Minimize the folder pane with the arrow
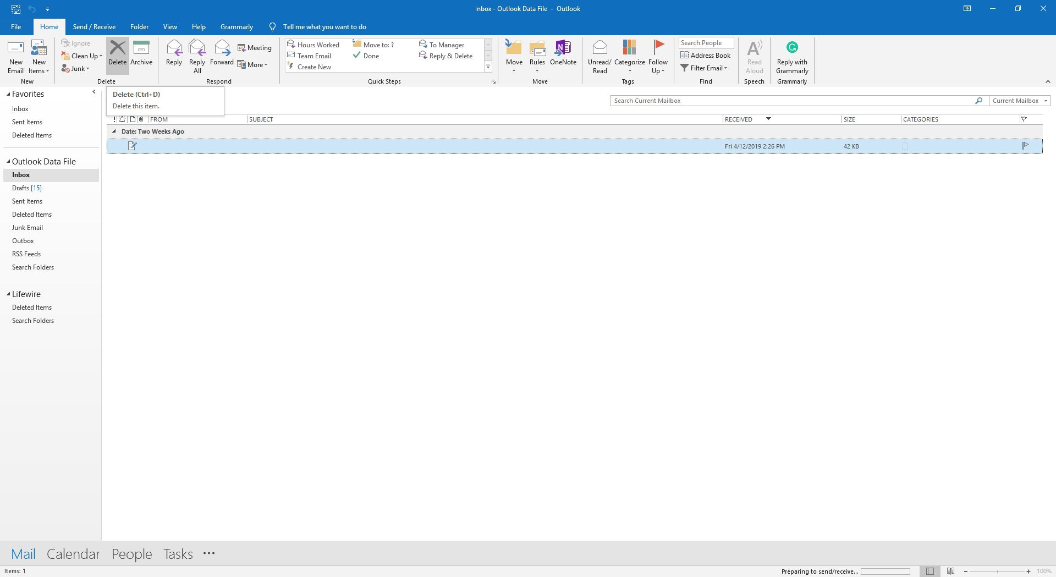 pyautogui.click(x=94, y=92)
